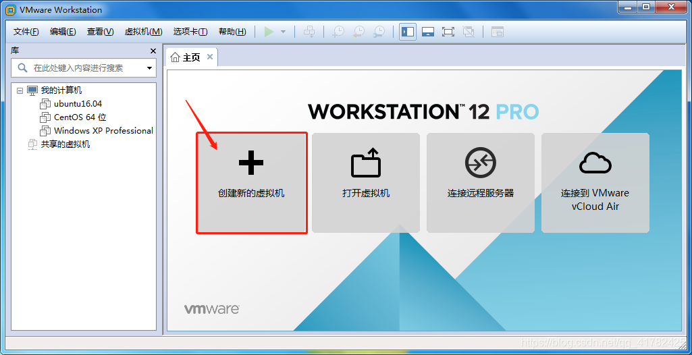Image resolution: width=692 pixels, height=355 pixels.
Task: Maximize the VMware Workstation window
Action: click(645, 7)
